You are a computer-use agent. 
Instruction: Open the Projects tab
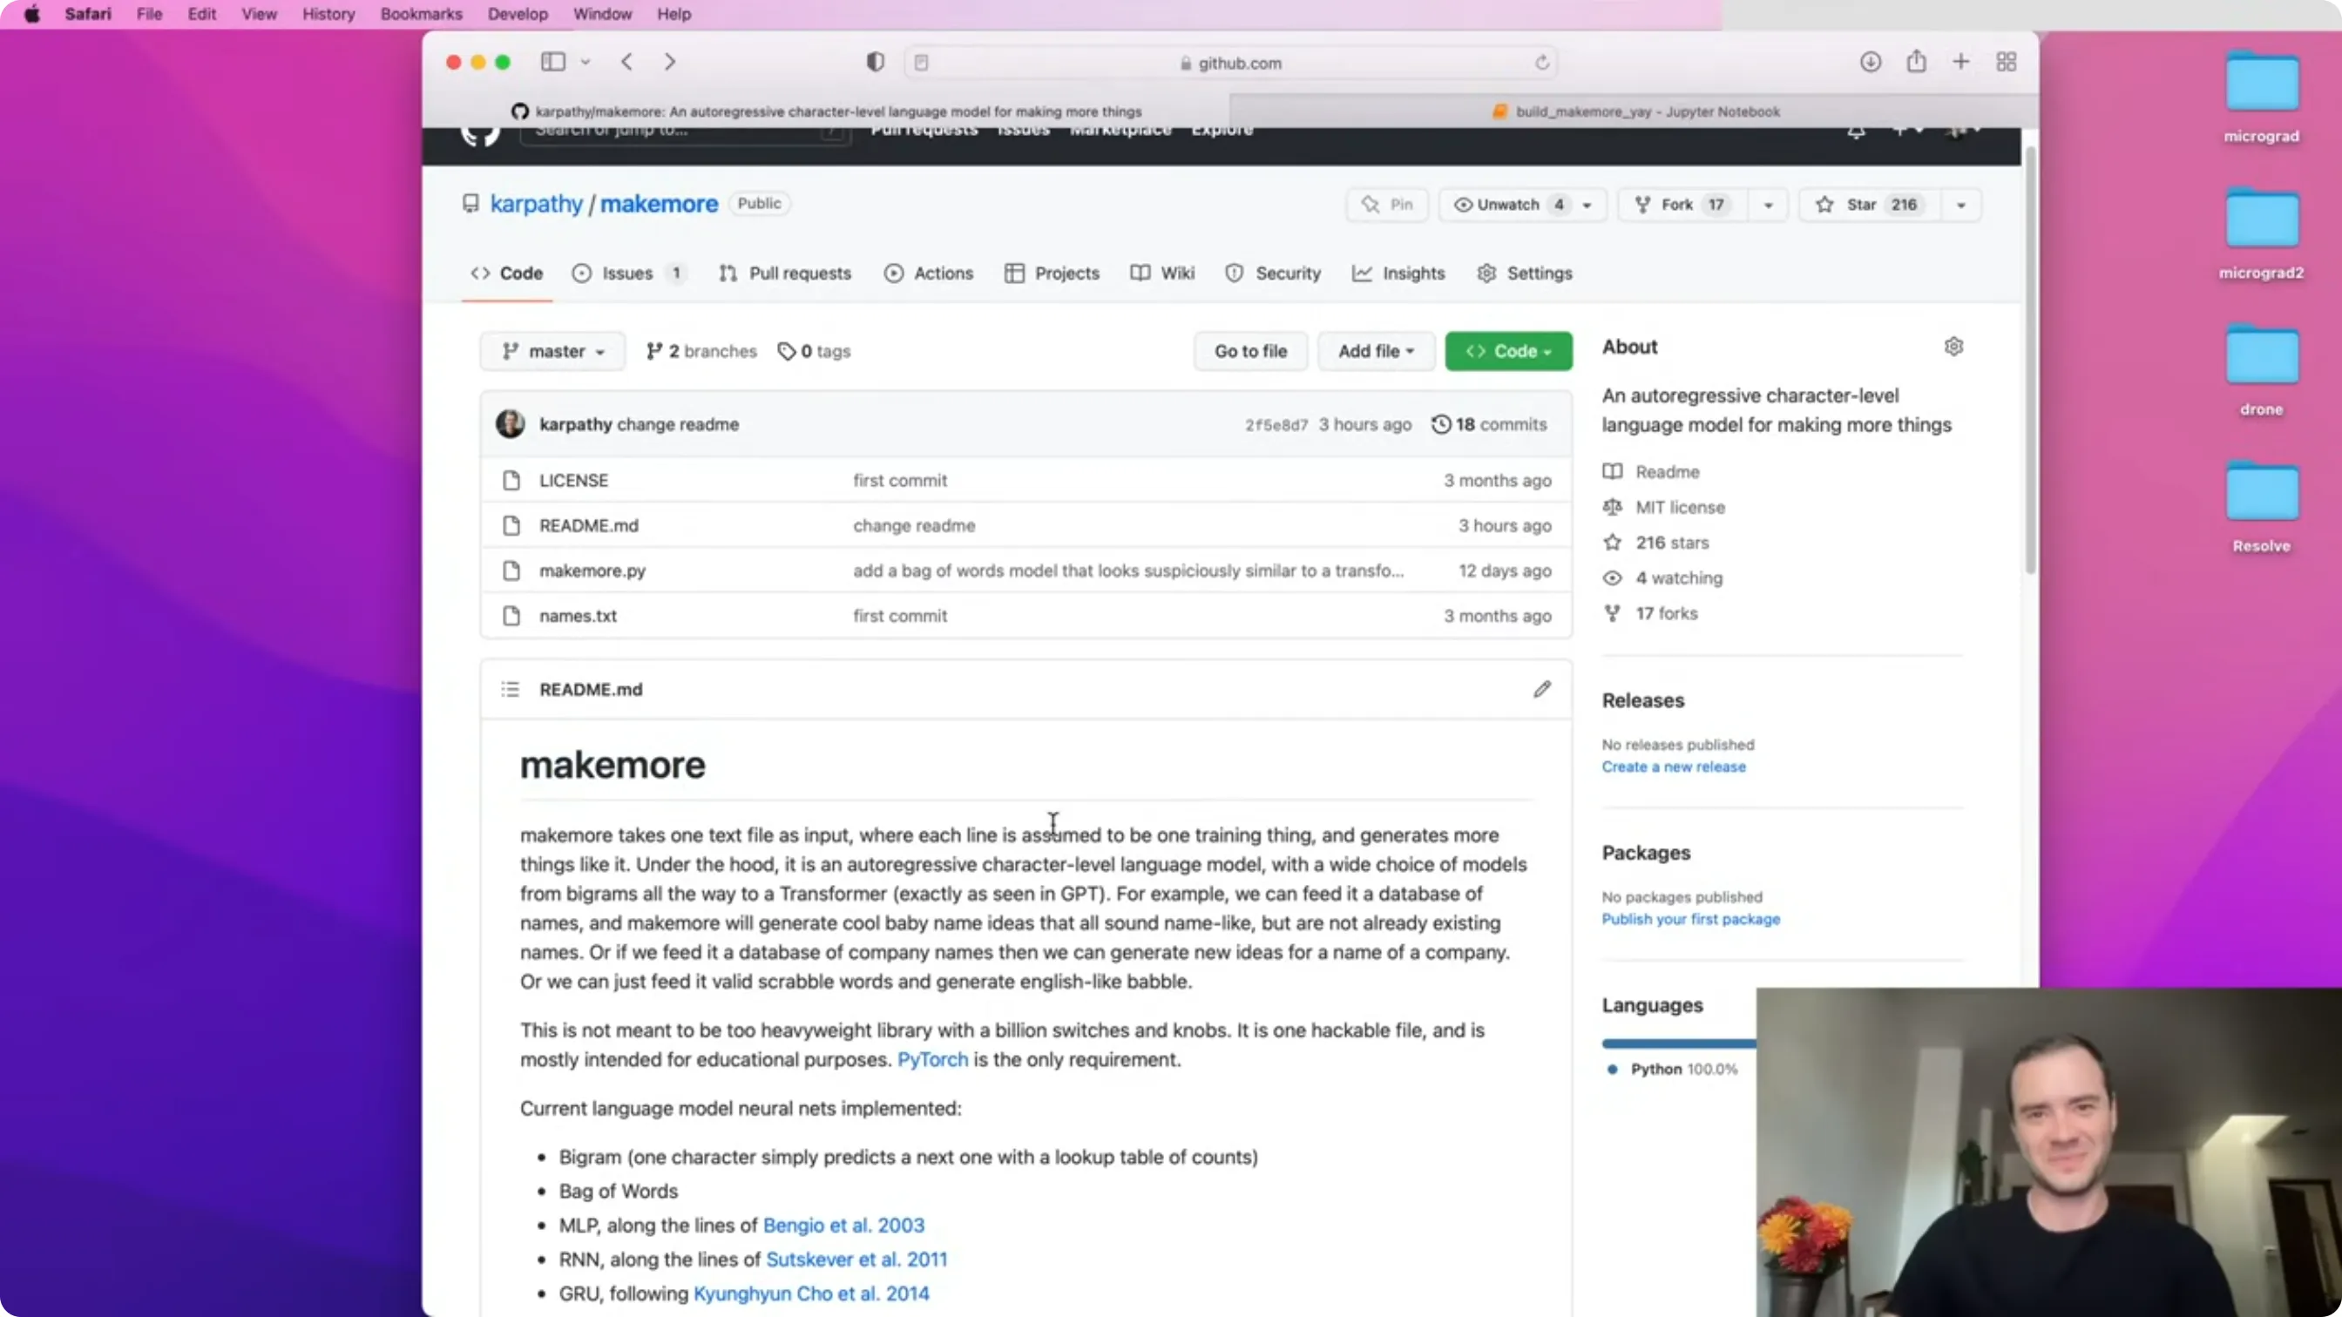(1052, 273)
